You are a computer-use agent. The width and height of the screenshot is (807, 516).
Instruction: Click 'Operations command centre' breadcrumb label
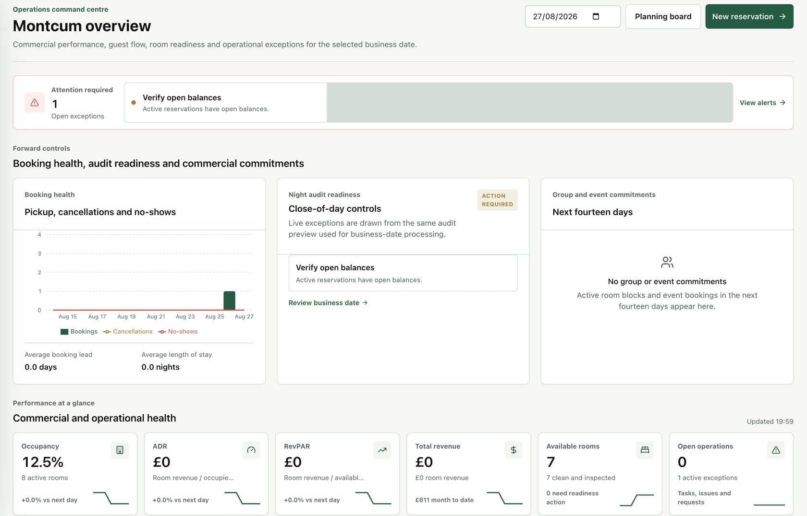coord(61,9)
